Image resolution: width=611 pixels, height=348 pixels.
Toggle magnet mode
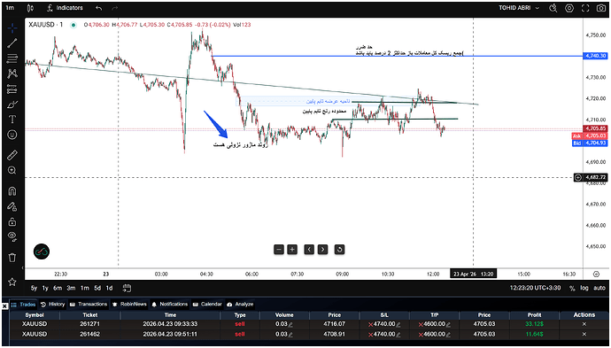12,191
